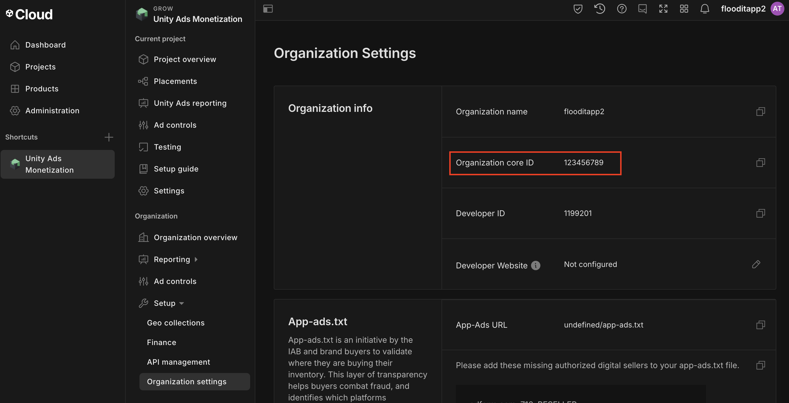Viewport: 789px width, 403px height.
Task: Click the history clock icon
Action: coord(599,9)
